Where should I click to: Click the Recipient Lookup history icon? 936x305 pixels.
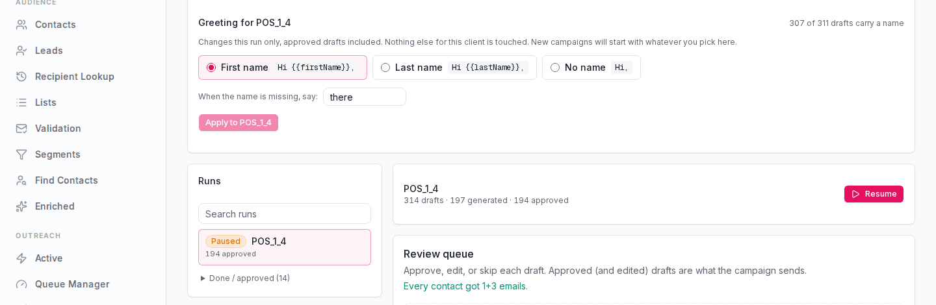(21, 77)
